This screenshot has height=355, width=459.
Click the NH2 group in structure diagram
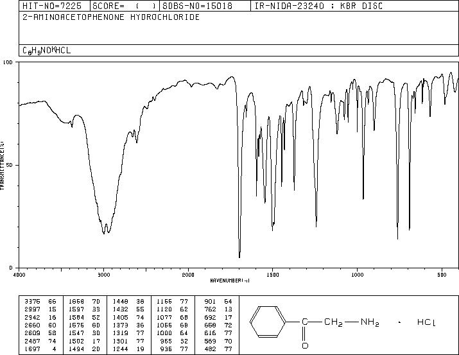pos(370,322)
